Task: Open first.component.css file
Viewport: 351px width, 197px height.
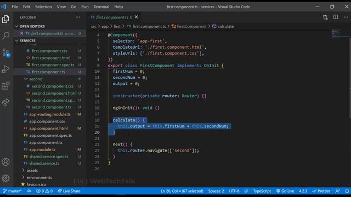Action: pos(49,51)
